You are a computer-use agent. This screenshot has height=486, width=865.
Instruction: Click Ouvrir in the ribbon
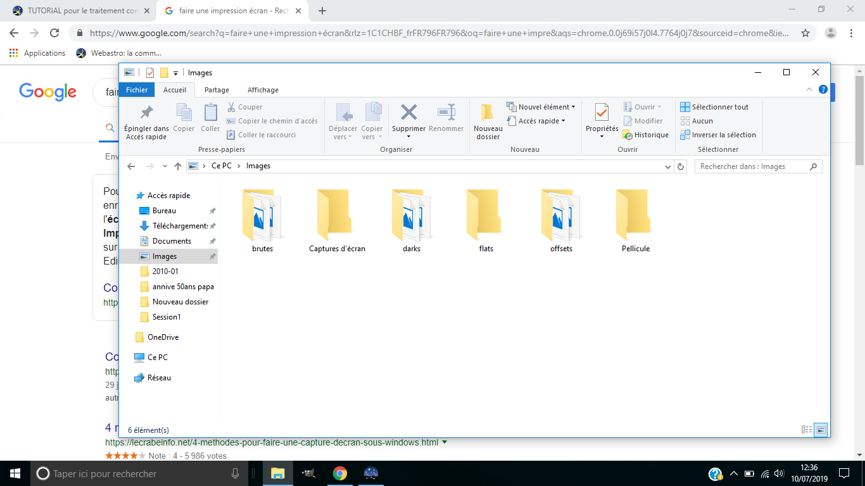643,107
